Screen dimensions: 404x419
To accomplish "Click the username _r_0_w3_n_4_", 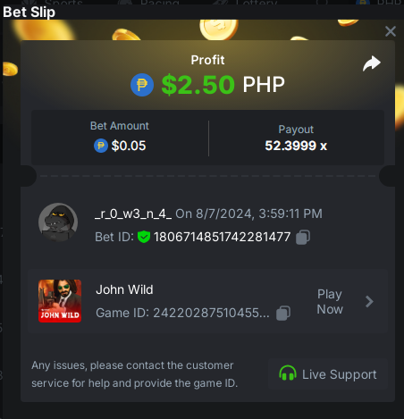I will (133, 214).
